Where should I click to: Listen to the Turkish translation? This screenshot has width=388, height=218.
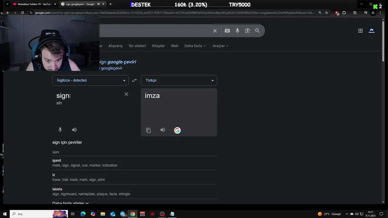(x=163, y=130)
